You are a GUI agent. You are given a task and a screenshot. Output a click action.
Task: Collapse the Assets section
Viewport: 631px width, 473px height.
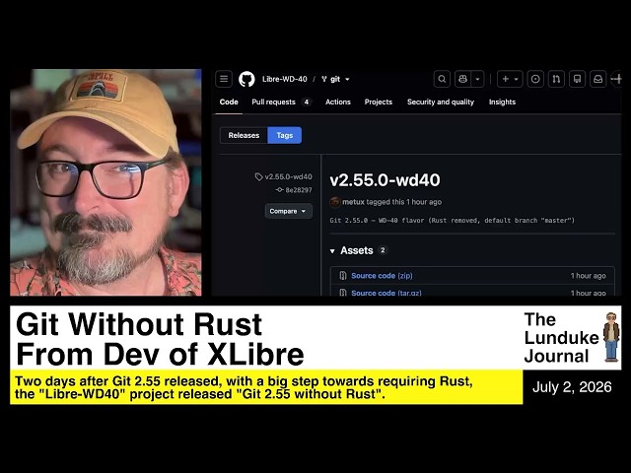point(332,251)
